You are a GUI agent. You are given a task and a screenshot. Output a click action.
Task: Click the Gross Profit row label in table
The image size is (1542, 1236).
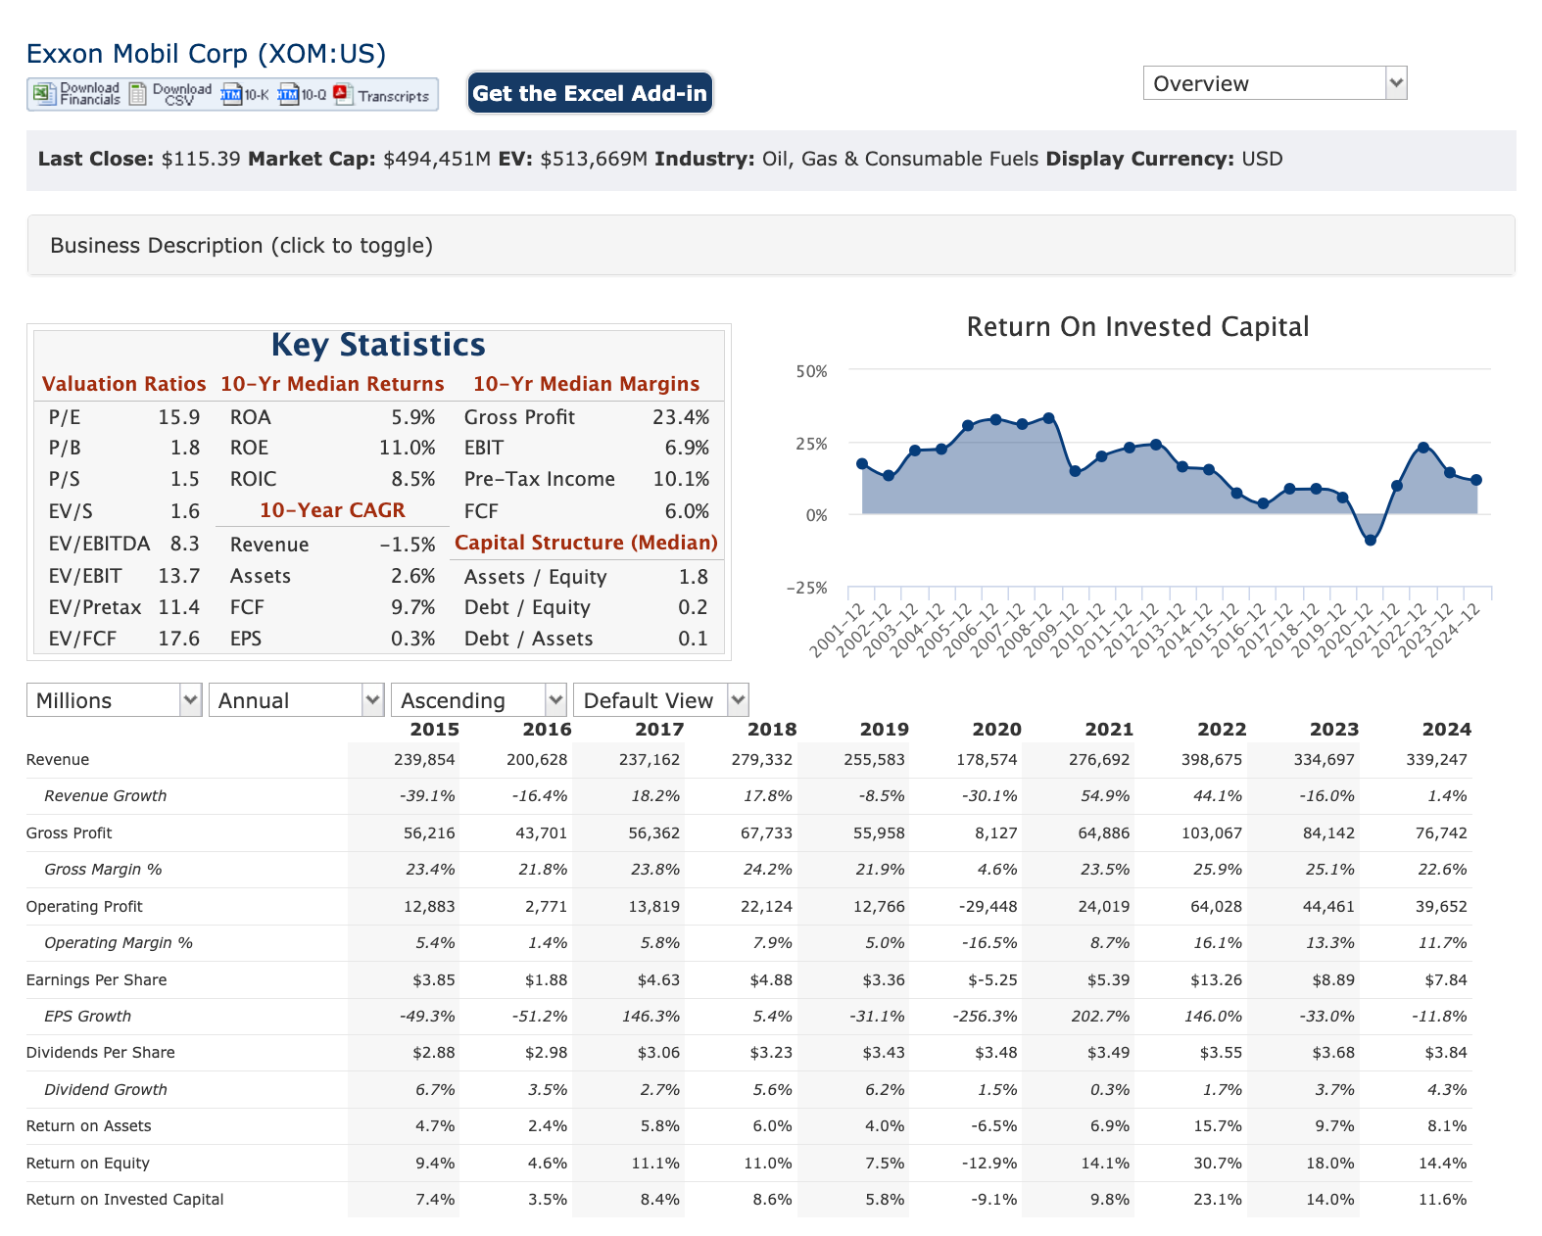pyautogui.click(x=70, y=833)
